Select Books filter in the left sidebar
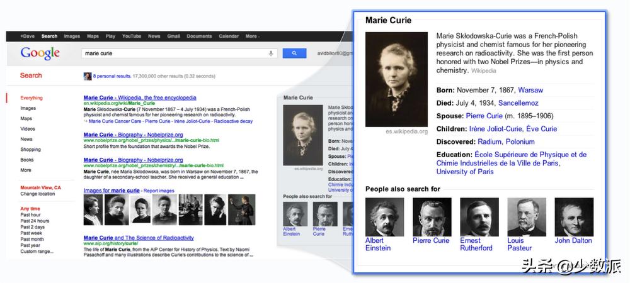The height and width of the screenshot is (283, 630). [27, 160]
